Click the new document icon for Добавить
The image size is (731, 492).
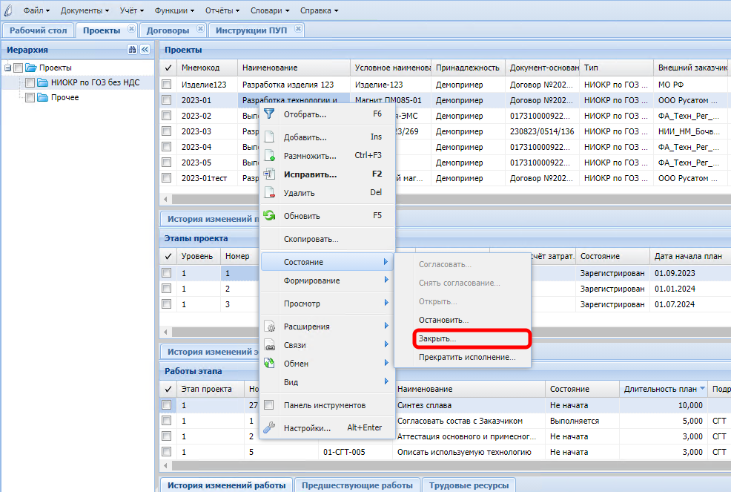point(269,137)
